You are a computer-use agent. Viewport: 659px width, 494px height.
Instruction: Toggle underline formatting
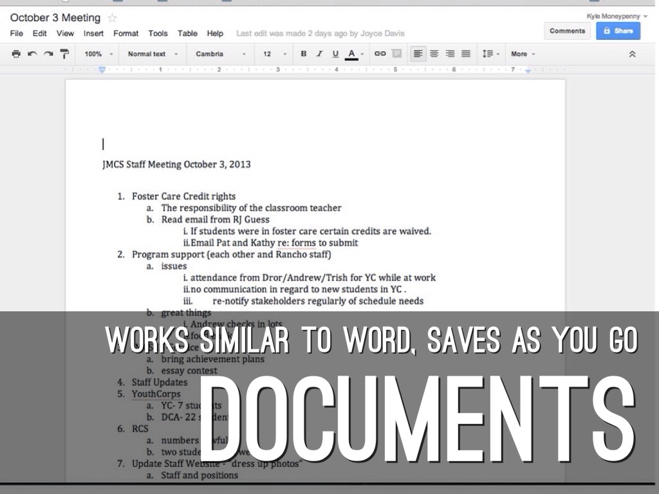[x=335, y=54]
